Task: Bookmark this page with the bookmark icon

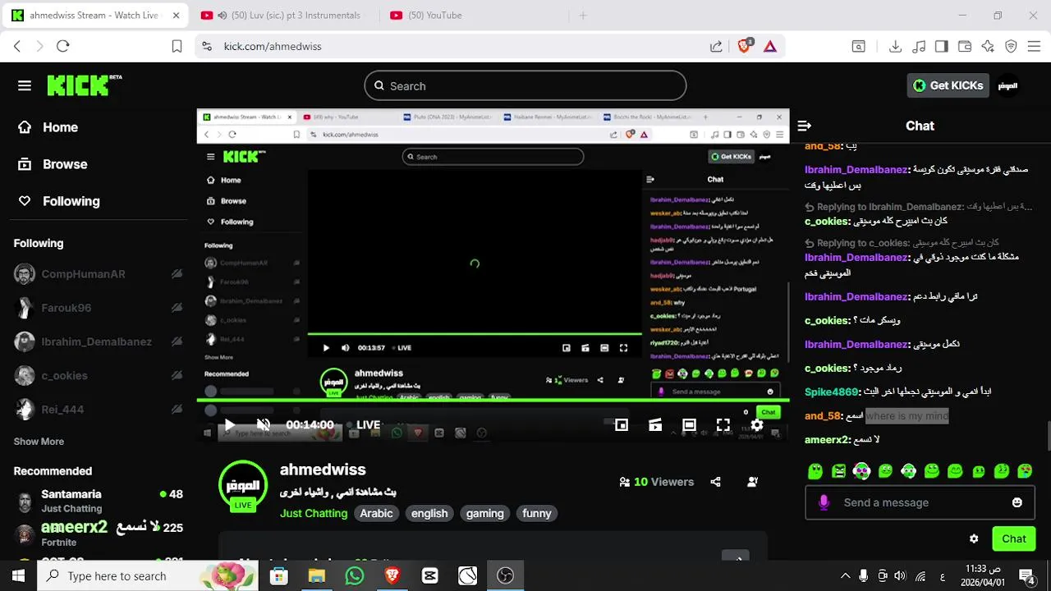Action: tap(177, 47)
